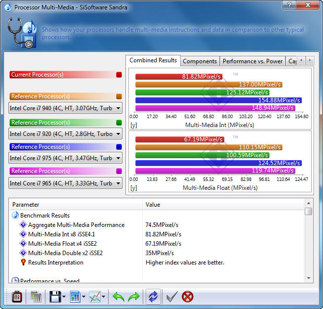
Task: Open the Intel Core i7 920 dropdown
Action: [65, 134]
